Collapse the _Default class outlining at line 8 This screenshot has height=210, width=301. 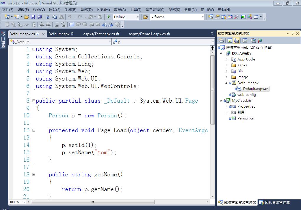(x=34, y=101)
